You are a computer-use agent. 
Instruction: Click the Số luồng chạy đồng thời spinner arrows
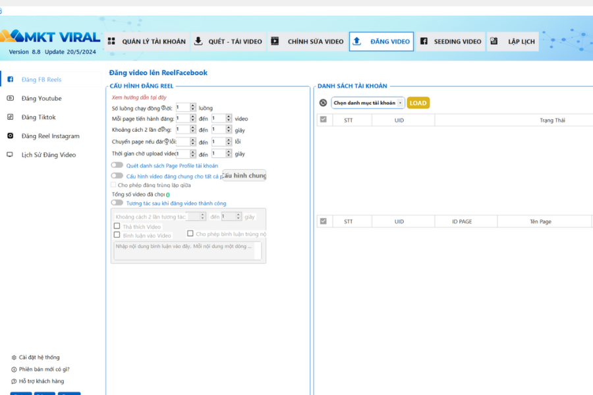[x=193, y=107]
